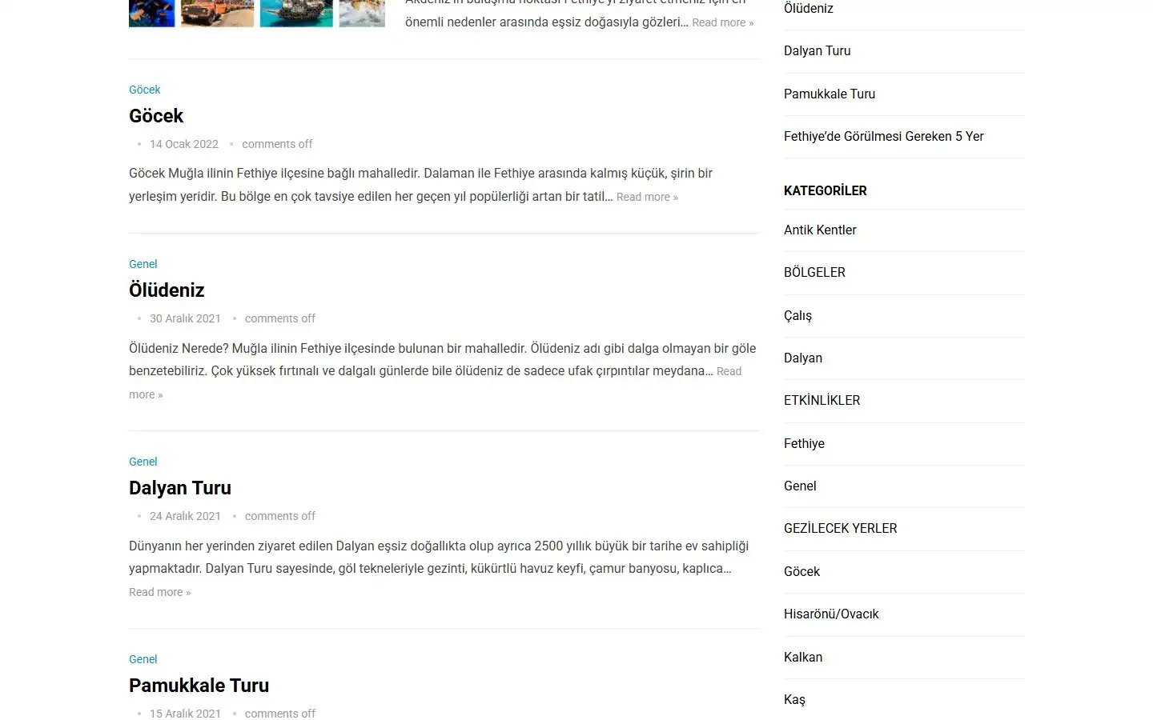
Task: Click the Genel tag above the Dalyan Turu post
Action: click(x=143, y=462)
